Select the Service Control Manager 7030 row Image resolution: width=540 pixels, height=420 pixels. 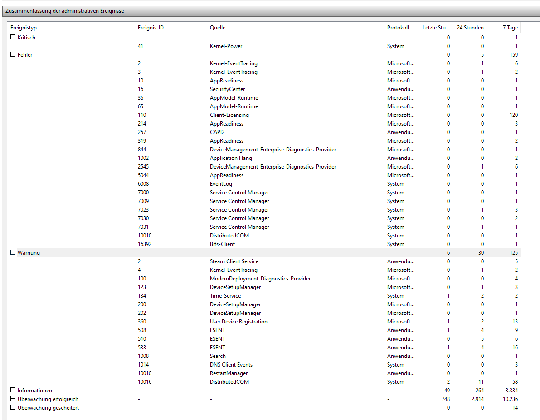tap(264, 218)
